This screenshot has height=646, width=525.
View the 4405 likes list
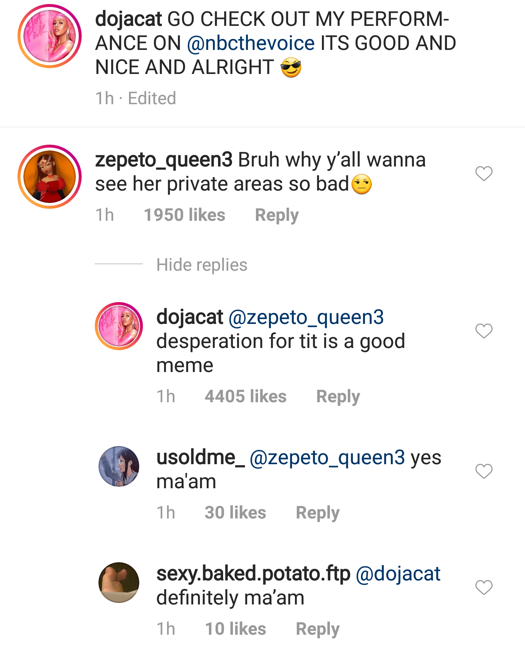(x=245, y=396)
